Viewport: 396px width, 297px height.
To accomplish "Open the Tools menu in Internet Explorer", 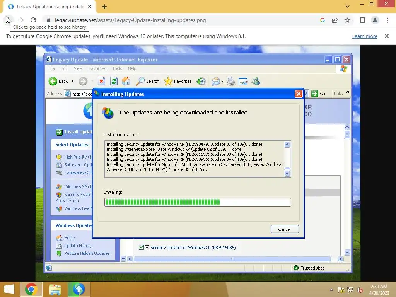I will click(x=117, y=68).
